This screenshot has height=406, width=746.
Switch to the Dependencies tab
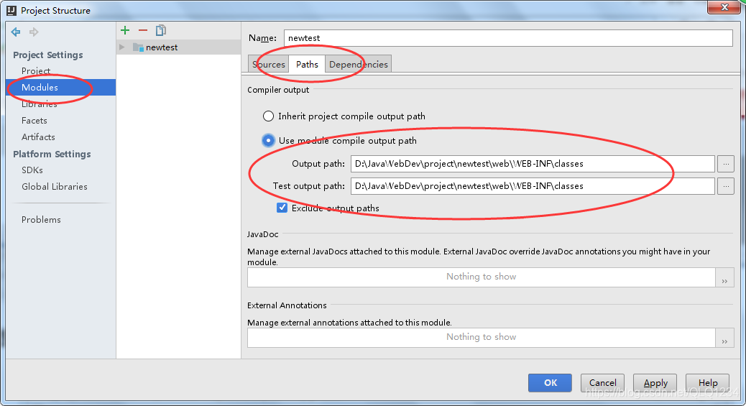click(358, 64)
